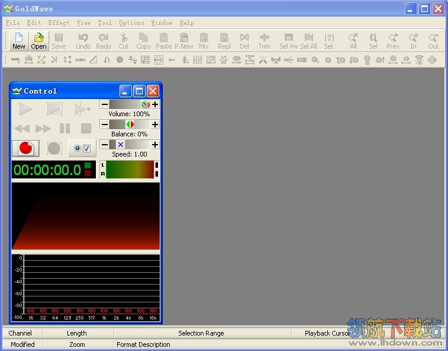Click the P.New paste-new icon
The width and height of the screenshot is (448, 351).
pos(183,41)
